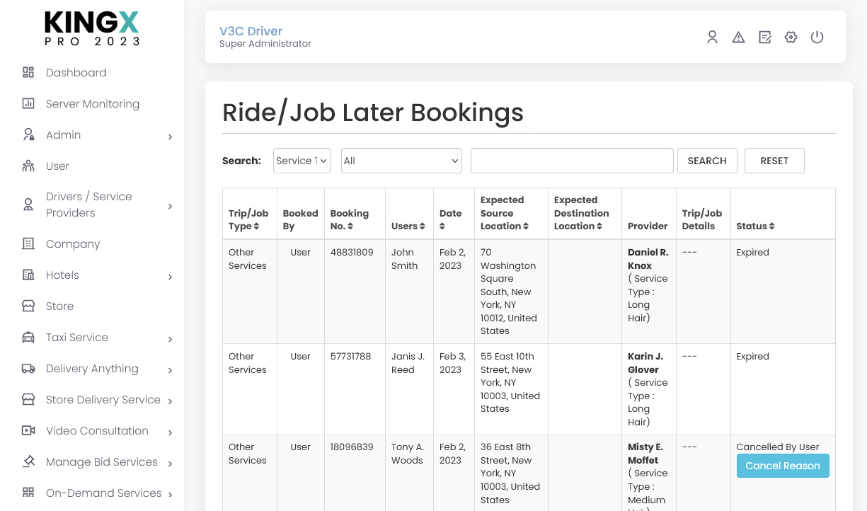Go to Company in the sidebar
Screen dimensions: 867x511
pos(73,244)
